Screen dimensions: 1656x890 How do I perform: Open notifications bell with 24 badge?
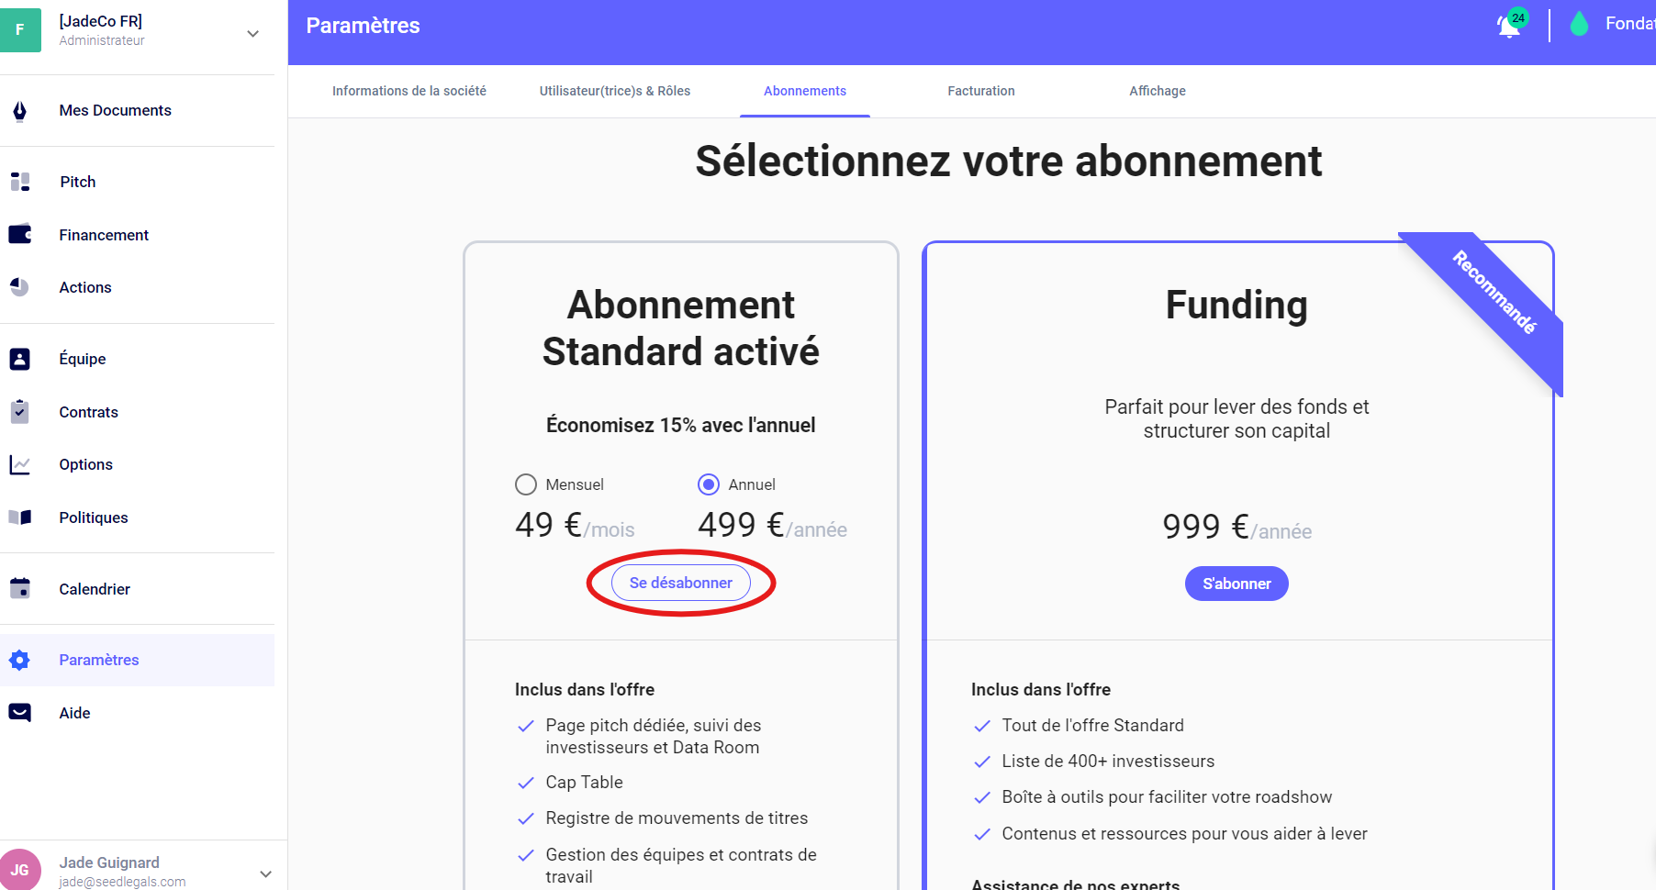(x=1508, y=26)
